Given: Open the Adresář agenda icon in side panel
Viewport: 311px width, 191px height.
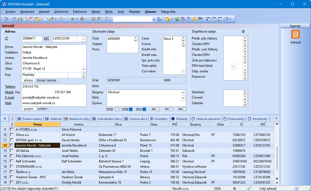Looking at the screenshot, I should pos(295,34).
